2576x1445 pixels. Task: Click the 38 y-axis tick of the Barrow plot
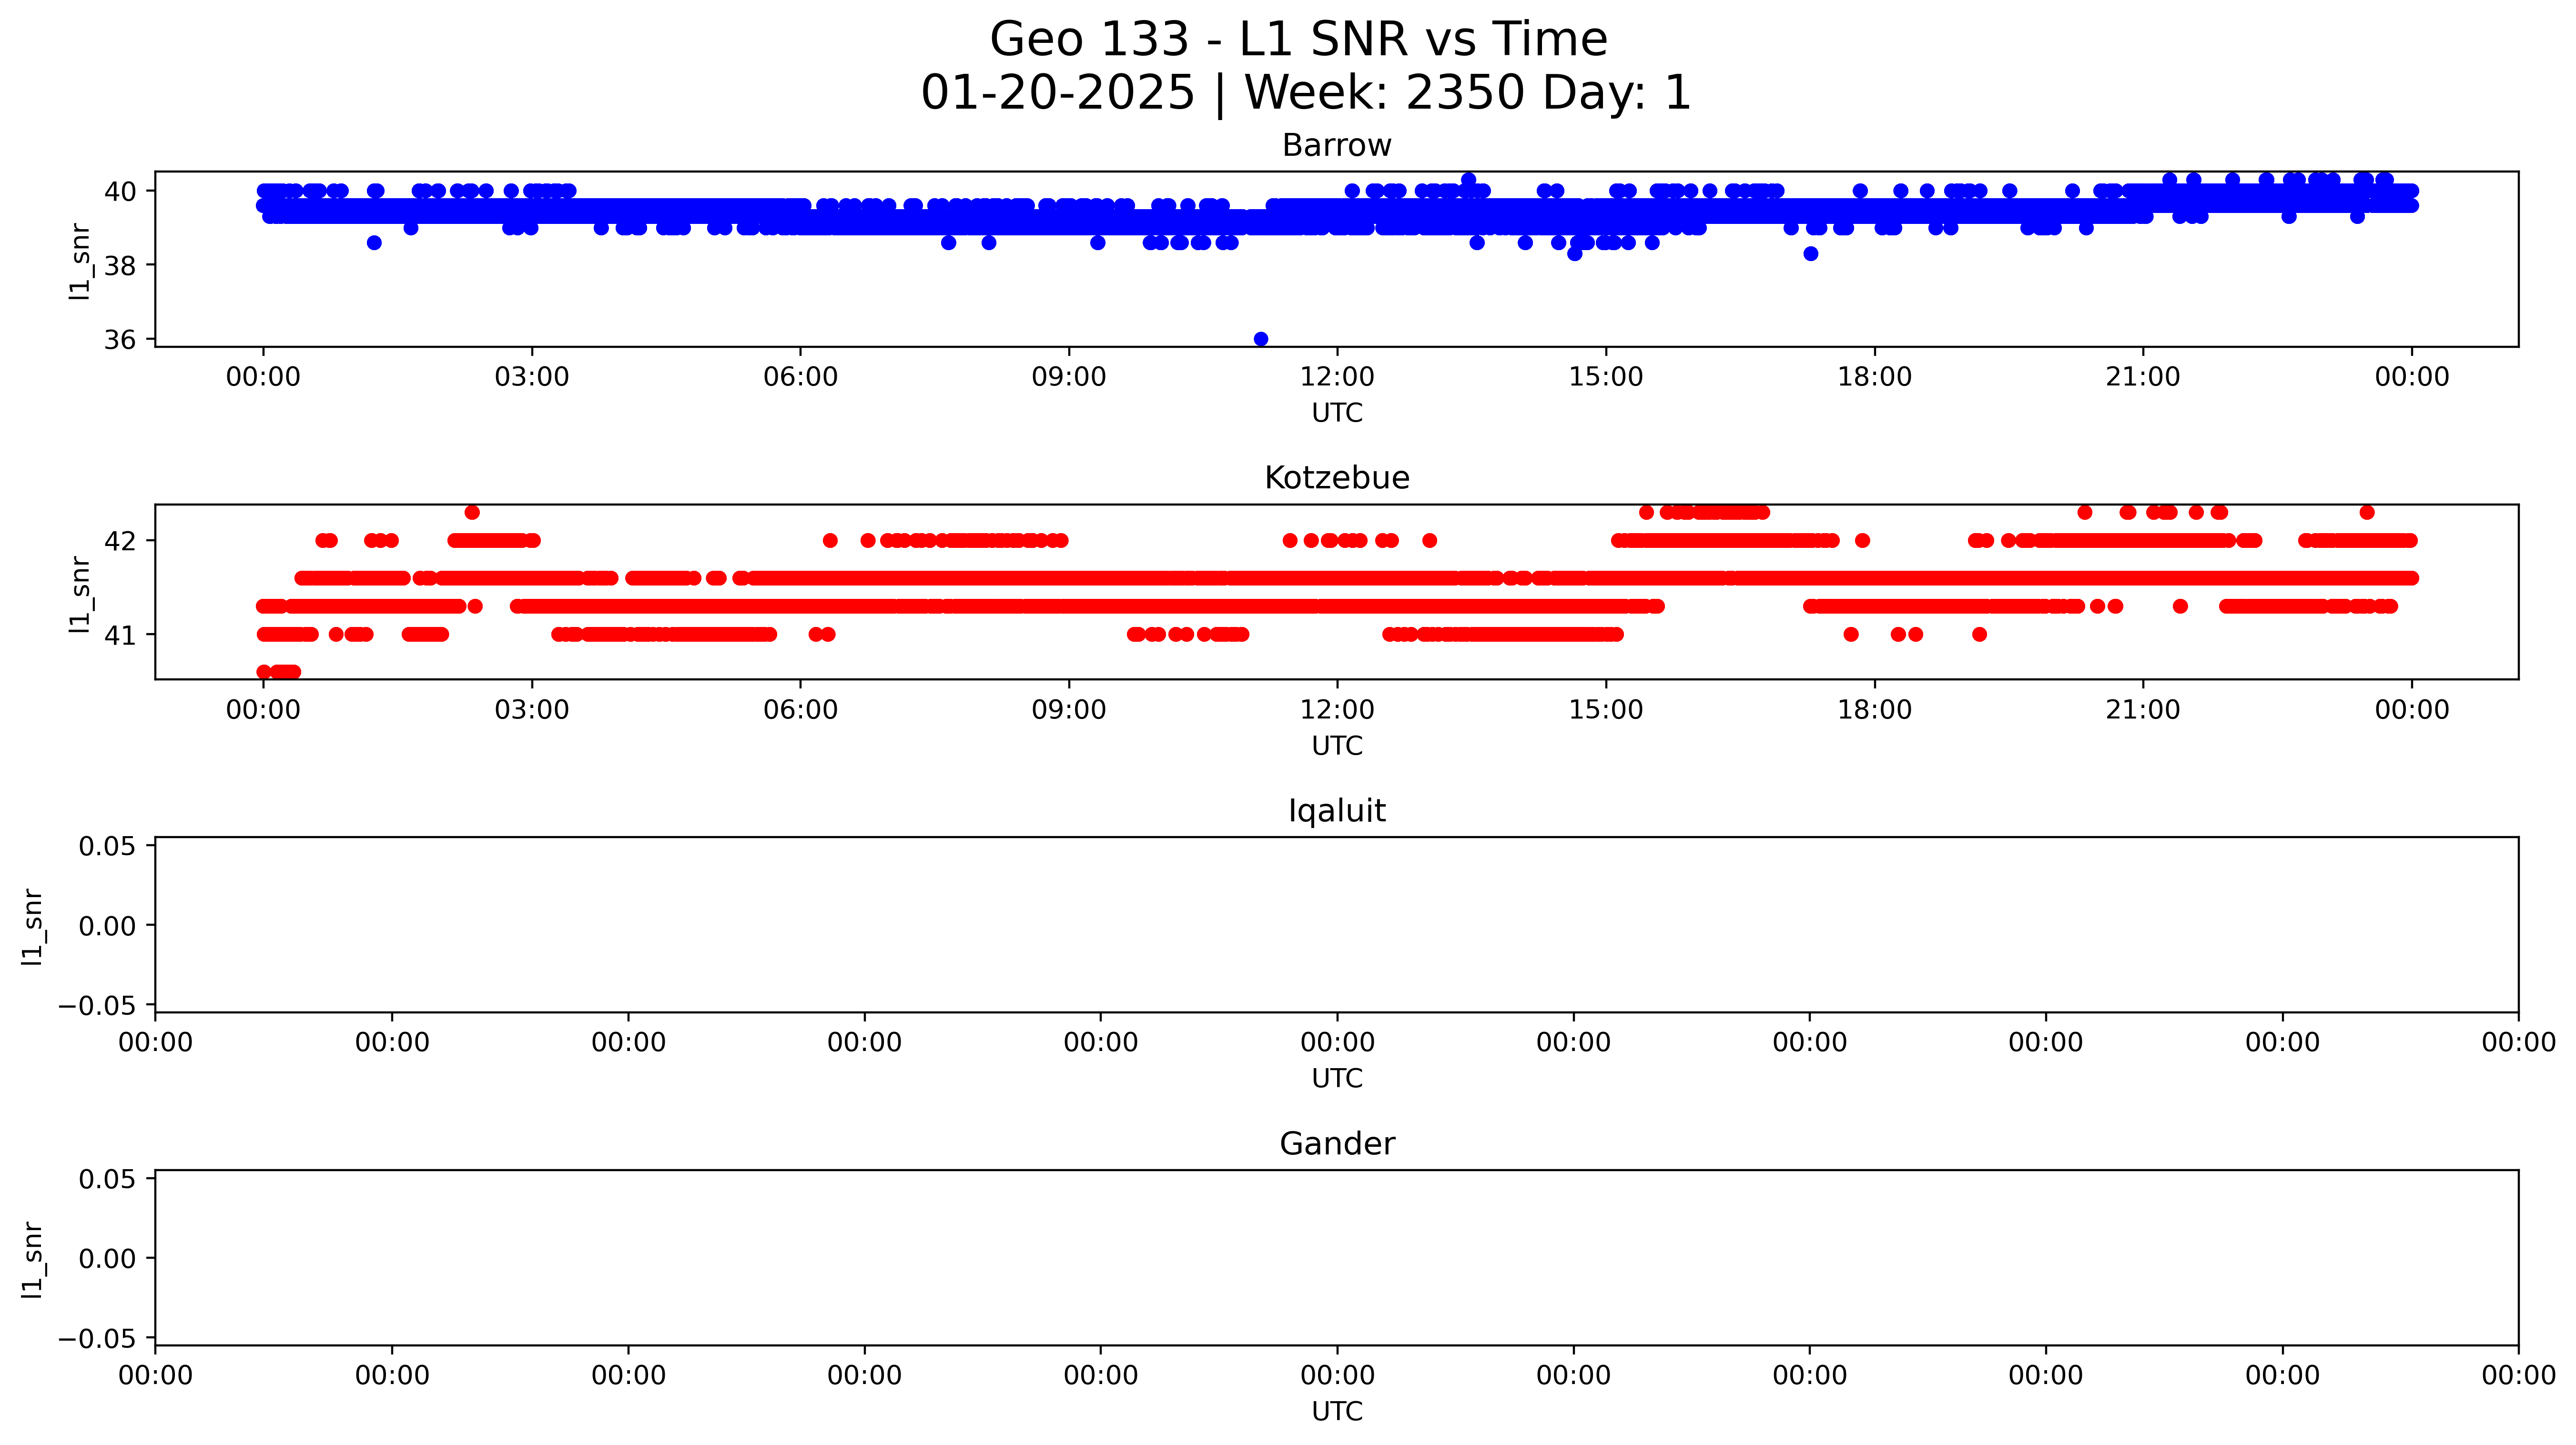point(120,266)
